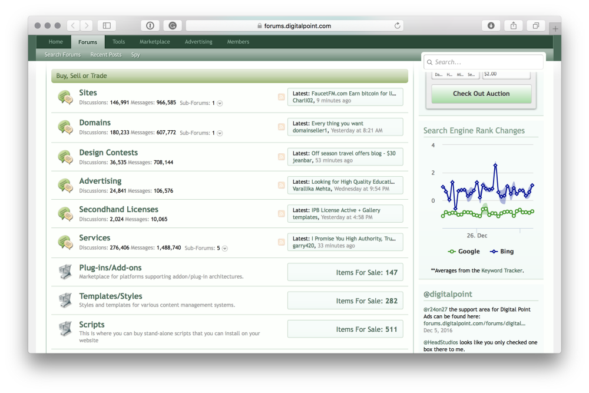Click the Safari address bar showing forums.digitalpoint.com
This screenshot has height=393, width=589.
[295, 25]
